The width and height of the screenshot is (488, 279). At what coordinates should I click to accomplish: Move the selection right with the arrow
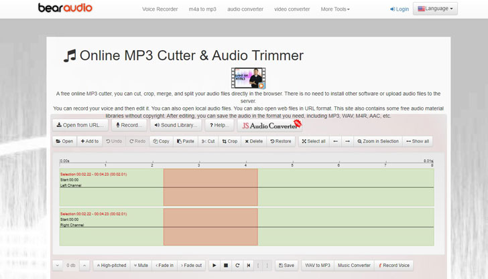click(347, 141)
